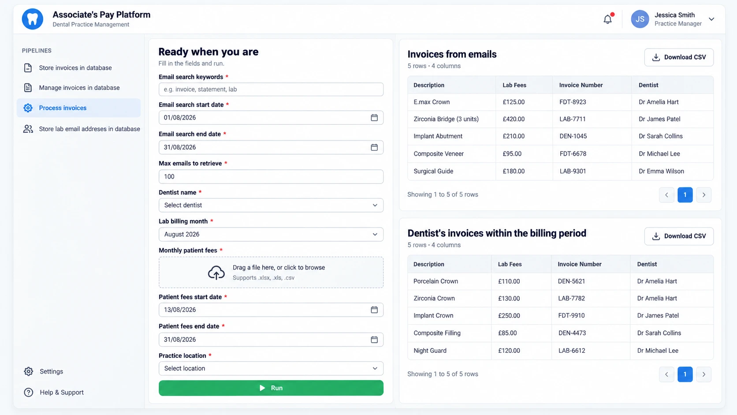Image resolution: width=737 pixels, height=415 pixels.
Task: Click the Max emails to retrieve field
Action: pyautogui.click(x=271, y=176)
